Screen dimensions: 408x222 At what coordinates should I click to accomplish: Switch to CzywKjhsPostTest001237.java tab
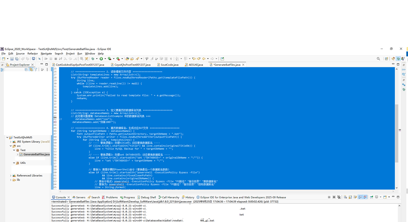click(x=130, y=65)
